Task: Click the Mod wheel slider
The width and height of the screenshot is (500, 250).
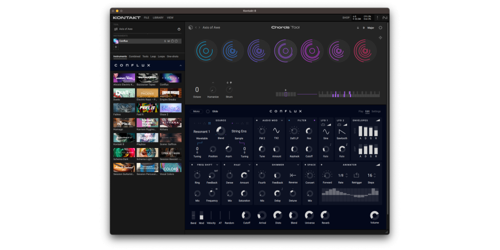Action: click(201, 215)
